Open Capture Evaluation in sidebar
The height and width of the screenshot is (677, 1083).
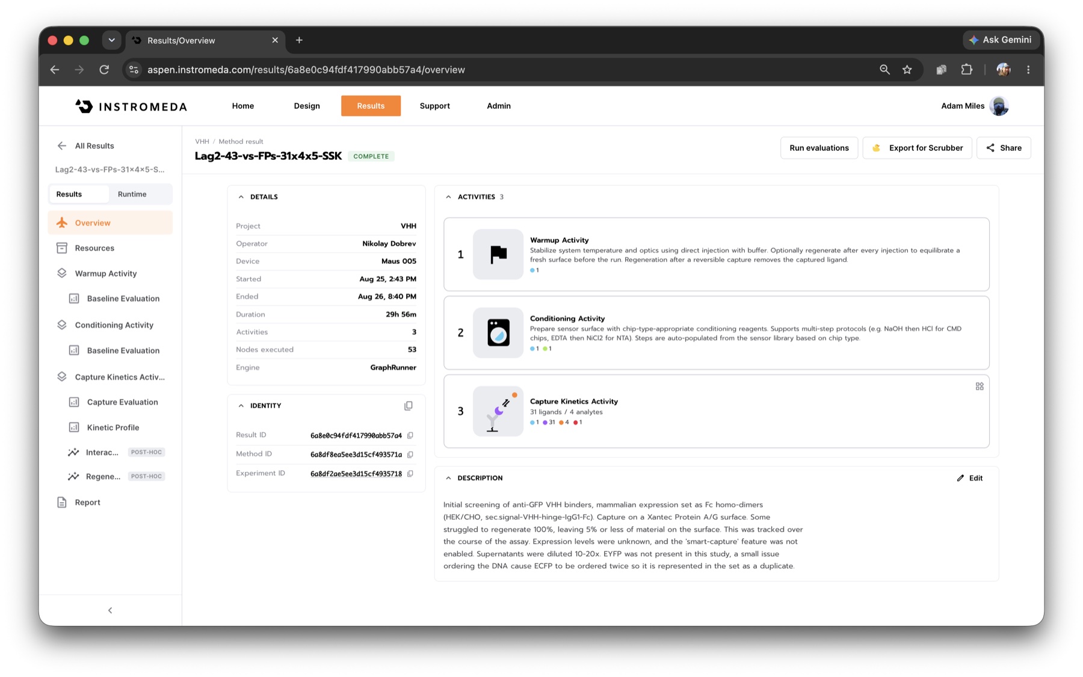coord(122,402)
